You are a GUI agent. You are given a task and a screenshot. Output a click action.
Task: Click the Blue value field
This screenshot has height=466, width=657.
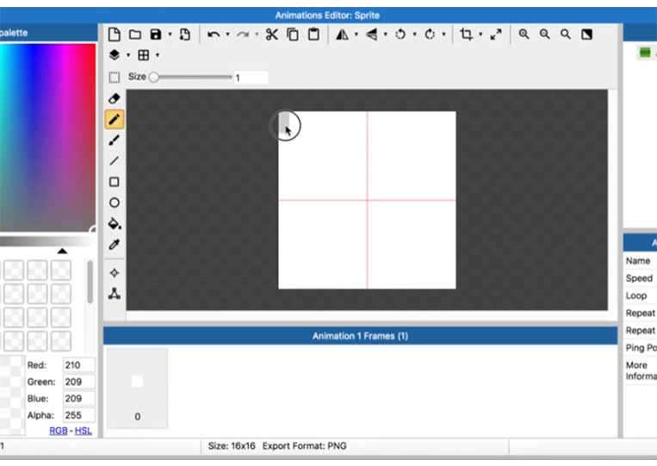78,399
